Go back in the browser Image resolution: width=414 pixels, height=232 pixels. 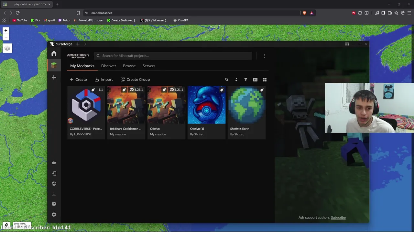point(5,13)
